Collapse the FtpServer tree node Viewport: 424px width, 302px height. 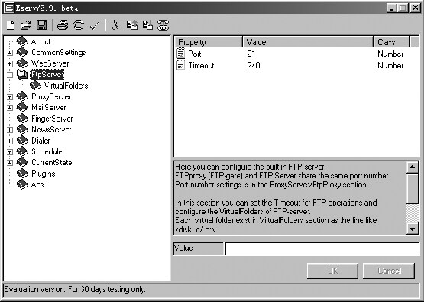[10, 75]
